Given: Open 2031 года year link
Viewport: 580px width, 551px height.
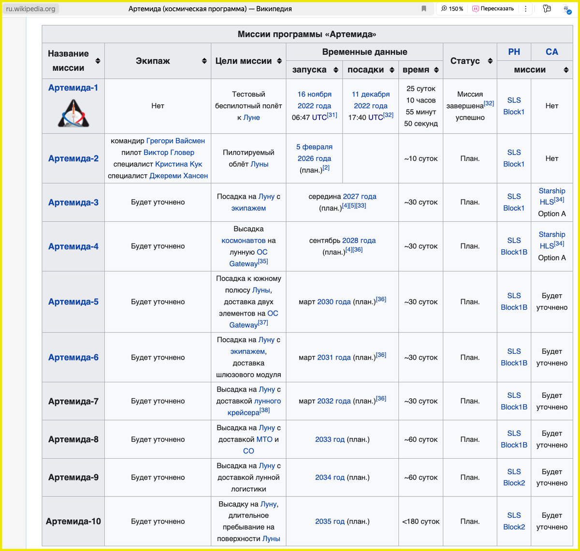Looking at the screenshot, I should pos(334,357).
